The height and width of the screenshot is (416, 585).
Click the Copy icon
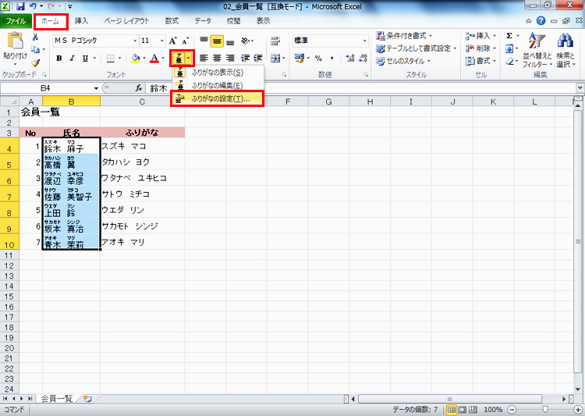[x=35, y=49]
